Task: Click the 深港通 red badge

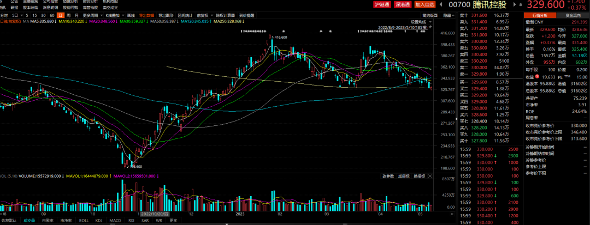Action: point(402,5)
